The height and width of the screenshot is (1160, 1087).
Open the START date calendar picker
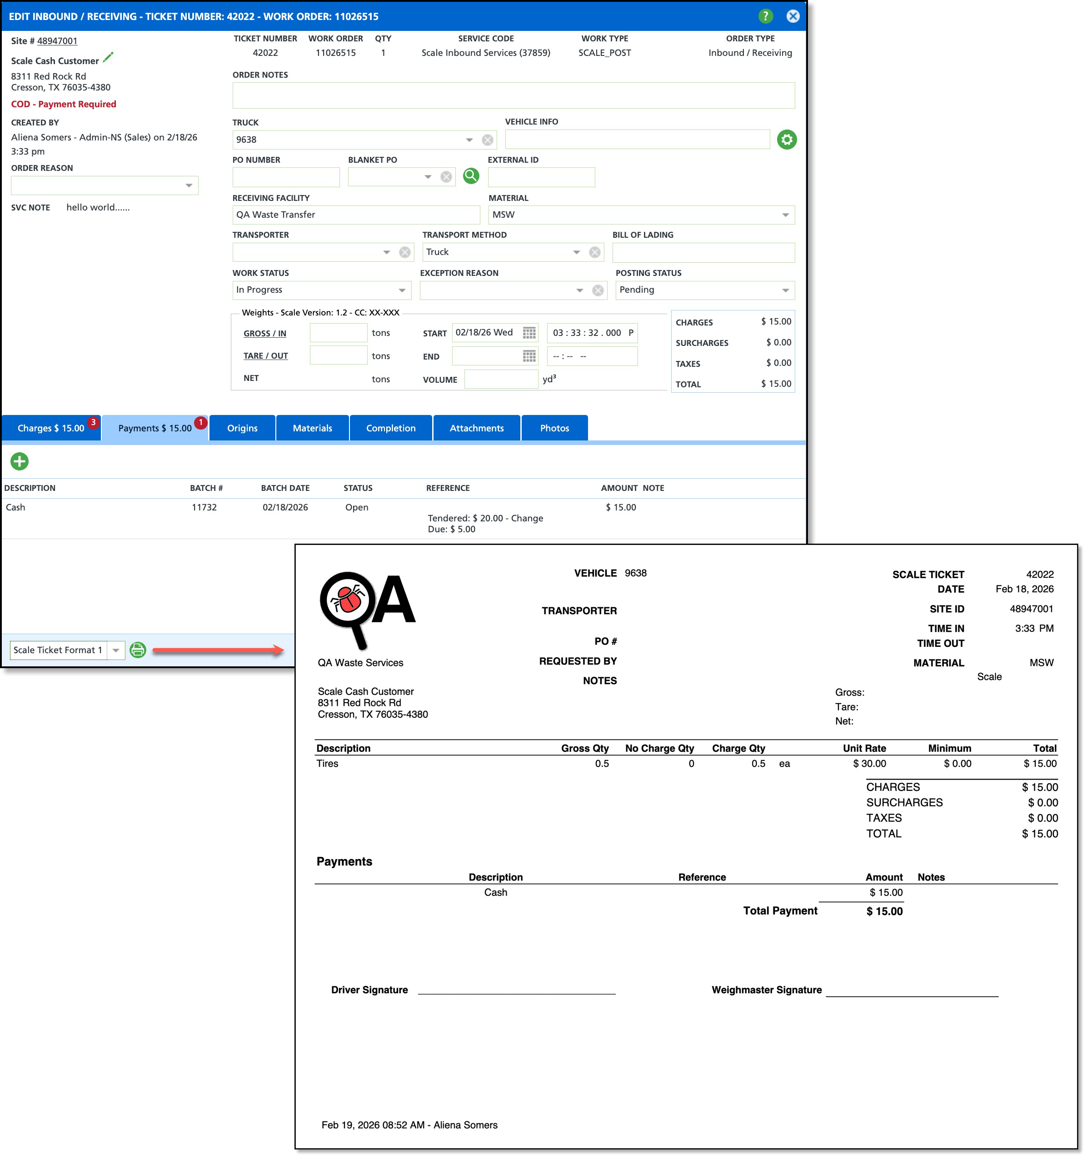[529, 333]
